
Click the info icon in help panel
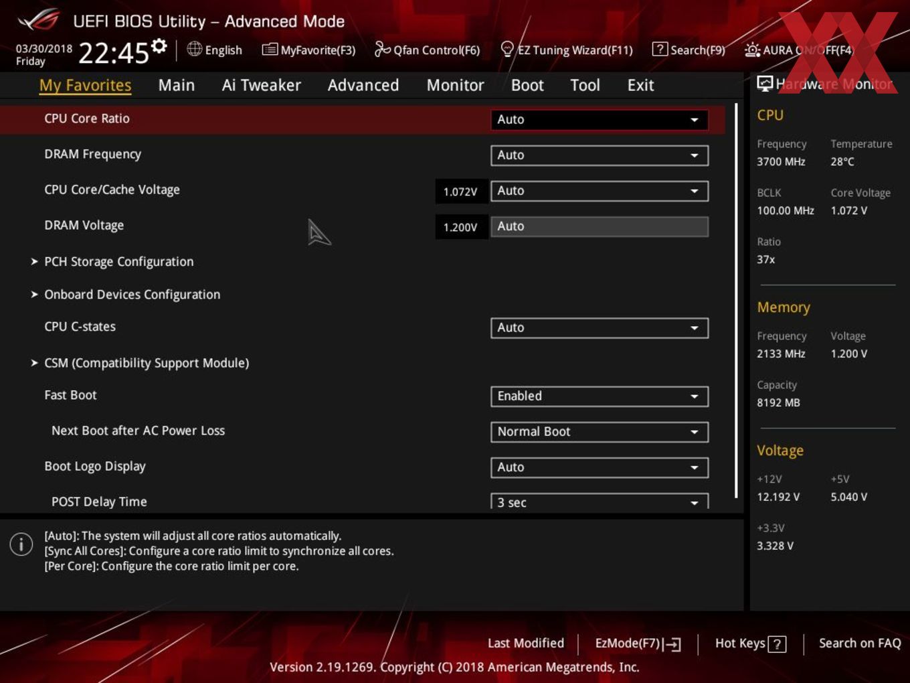point(21,544)
